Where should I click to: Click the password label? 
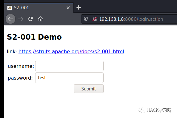click(x=20, y=78)
